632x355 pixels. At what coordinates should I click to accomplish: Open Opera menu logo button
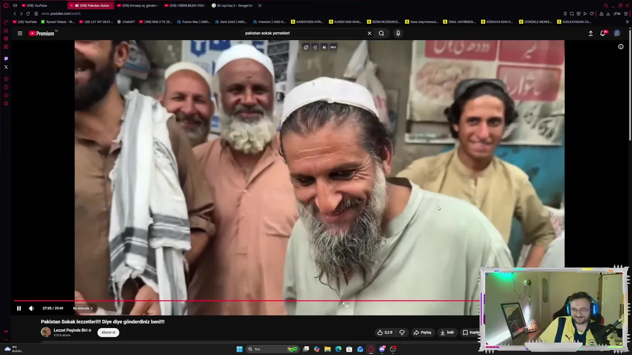(6, 5)
